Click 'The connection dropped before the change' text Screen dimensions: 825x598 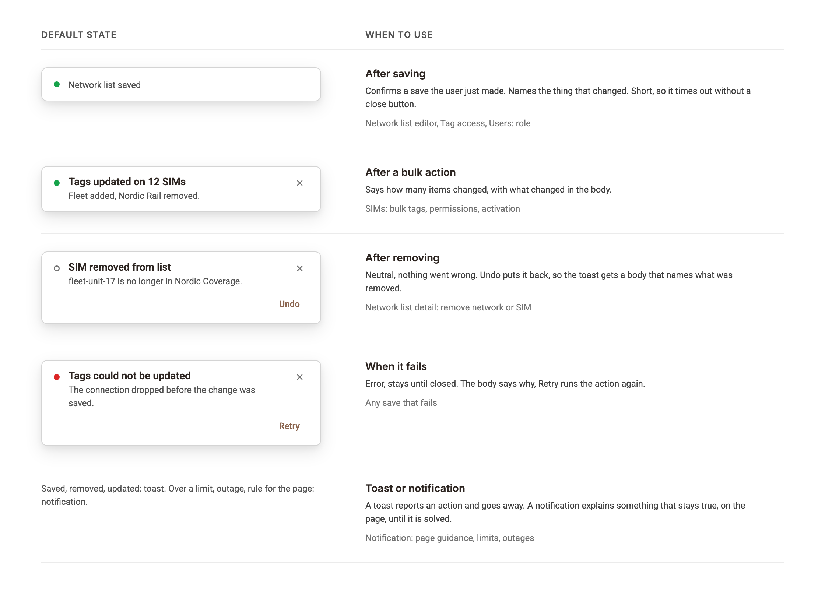pyautogui.click(x=162, y=397)
